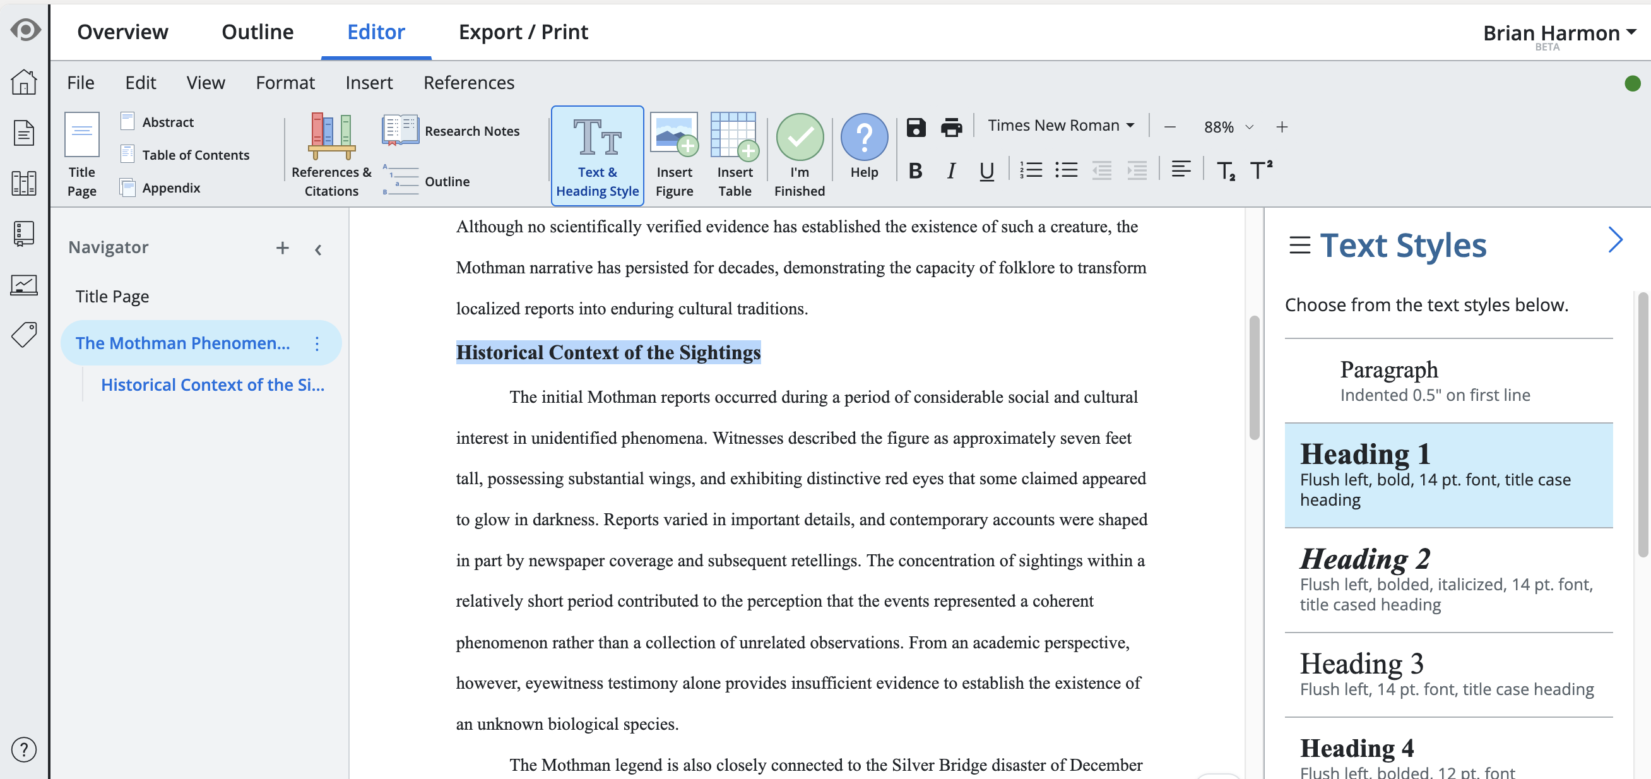Switch to the Overview tab
The image size is (1651, 779).
[122, 32]
